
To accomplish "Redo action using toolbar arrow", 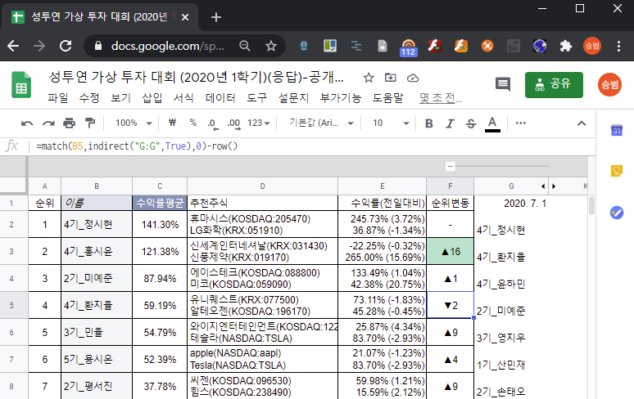I will click(x=48, y=123).
